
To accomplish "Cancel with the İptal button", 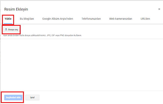I will click(32, 97).
